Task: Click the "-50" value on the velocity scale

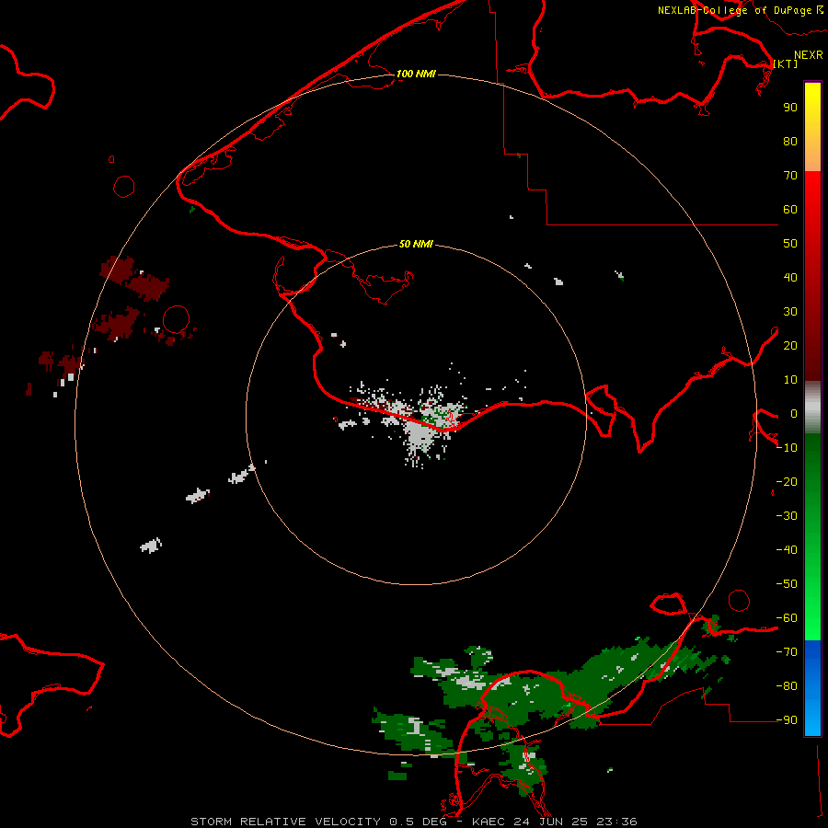Action: point(787,584)
